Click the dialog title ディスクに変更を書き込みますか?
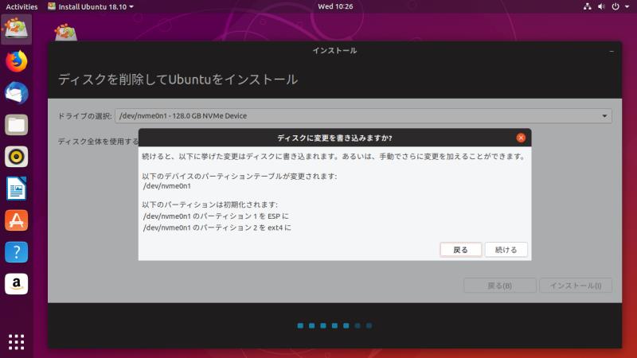637x358 pixels. 334,138
